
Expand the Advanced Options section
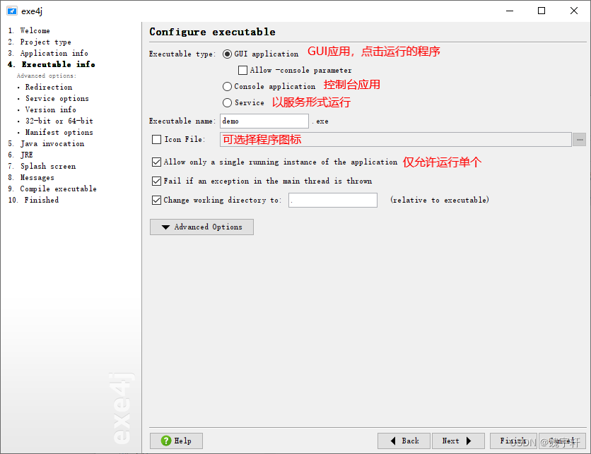(x=201, y=227)
